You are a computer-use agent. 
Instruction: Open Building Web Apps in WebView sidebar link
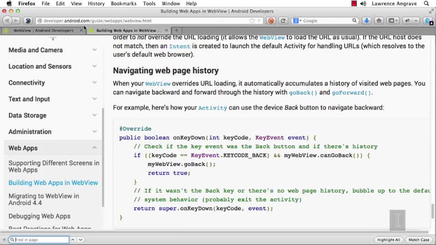coord(54,183)
